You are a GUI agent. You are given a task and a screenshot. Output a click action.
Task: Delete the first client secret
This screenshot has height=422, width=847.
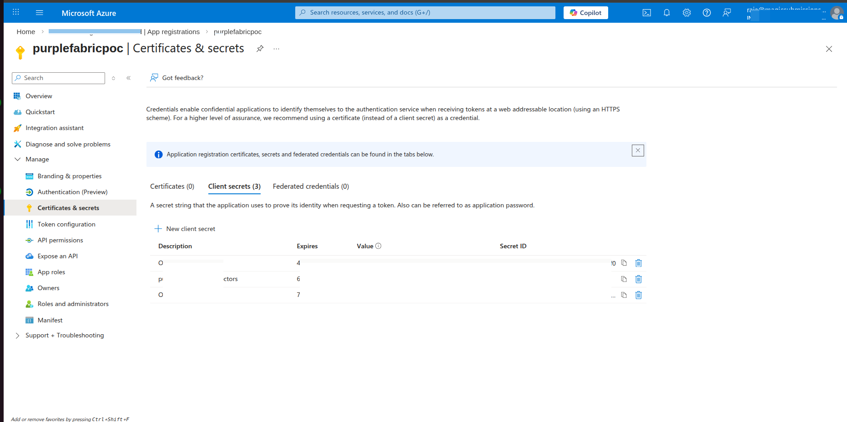[639, 263]
